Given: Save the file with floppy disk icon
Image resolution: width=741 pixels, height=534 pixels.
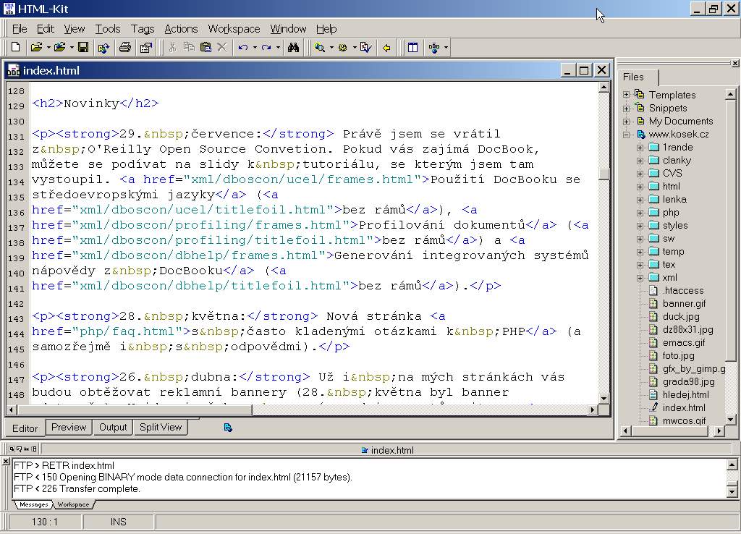Looking at the screenshot, I should coord(83,47).
